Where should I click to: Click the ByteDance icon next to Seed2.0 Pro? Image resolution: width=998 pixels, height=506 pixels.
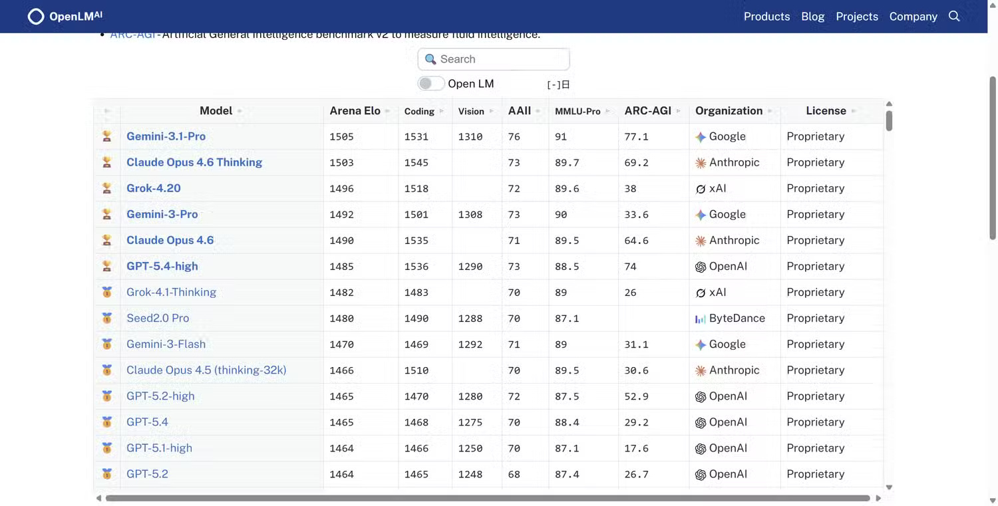click(x=701, y=318)
